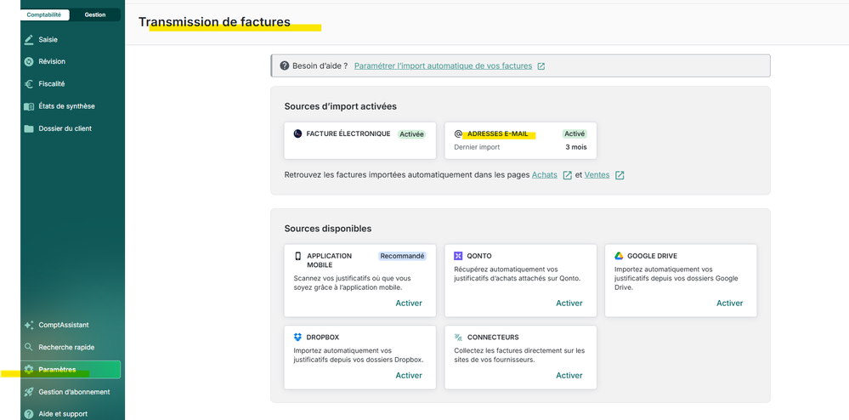Activate the Google Drive source
The height and width of the screenshot is (420, 849).
click(729, 303)
